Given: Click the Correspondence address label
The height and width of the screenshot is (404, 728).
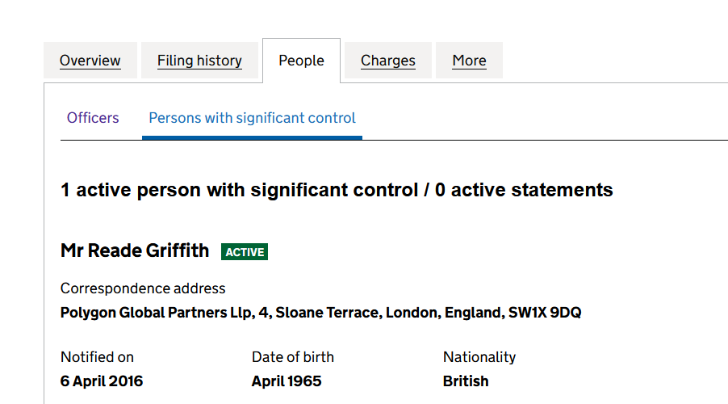Looking at the screenshot, I should click(143, 288).
